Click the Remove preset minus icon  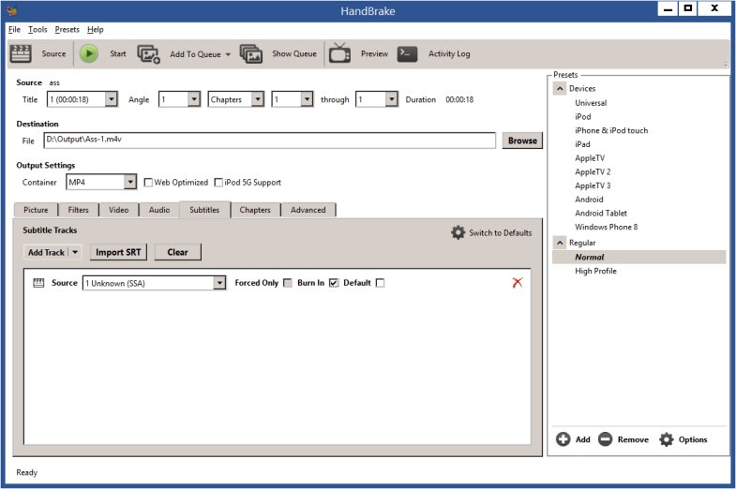[605, 439]
